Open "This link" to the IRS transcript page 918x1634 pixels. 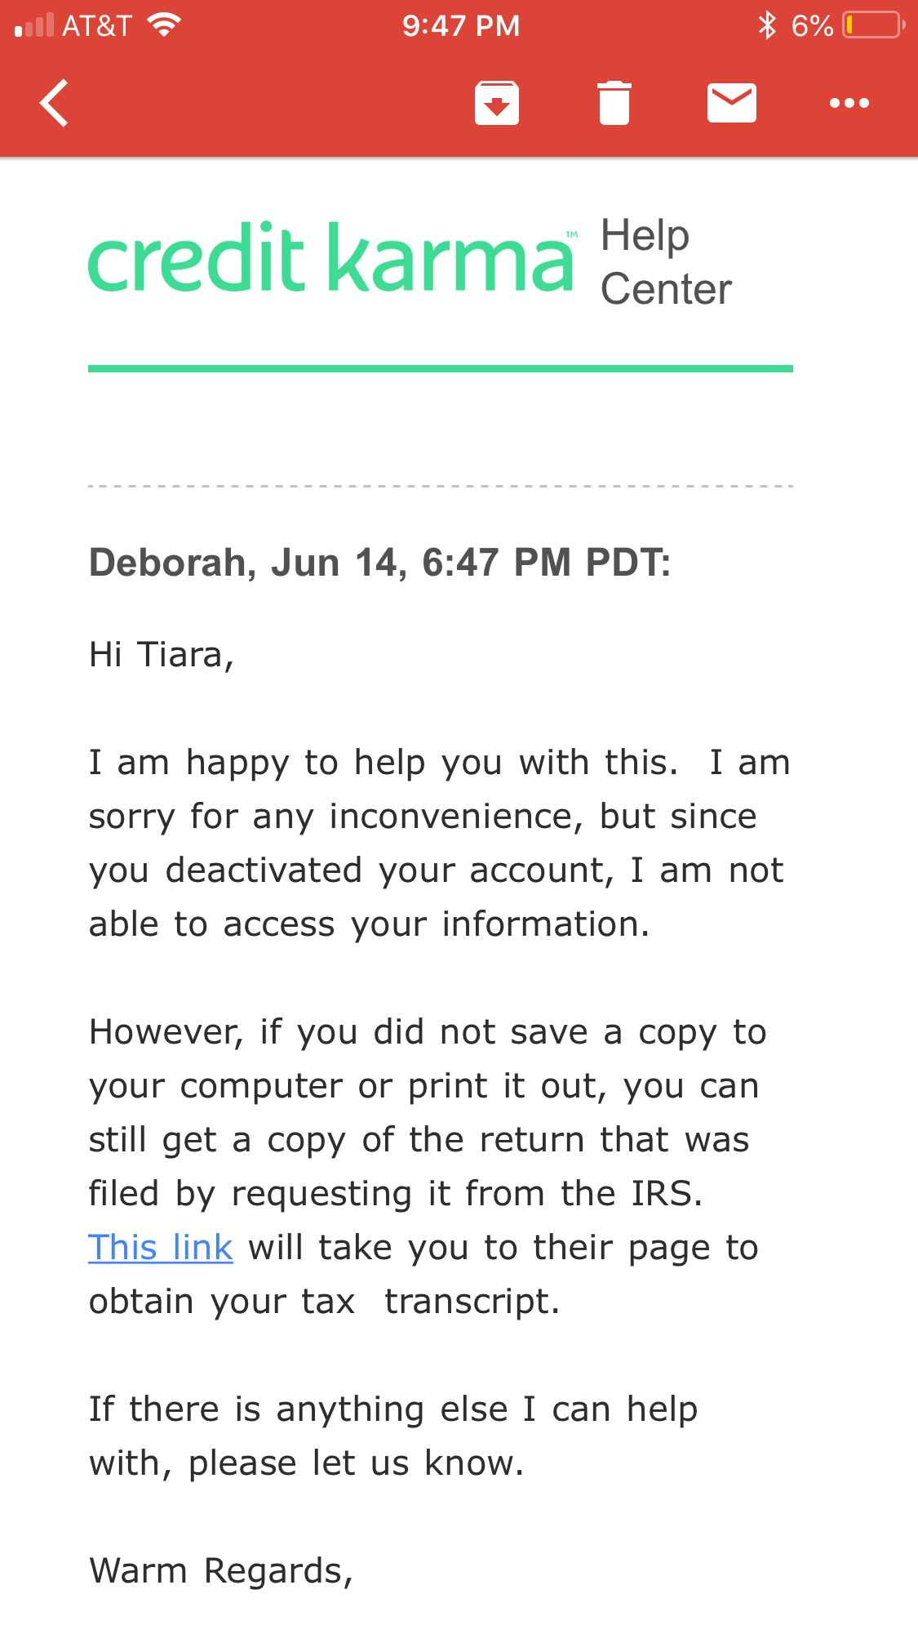[161, 1248]
